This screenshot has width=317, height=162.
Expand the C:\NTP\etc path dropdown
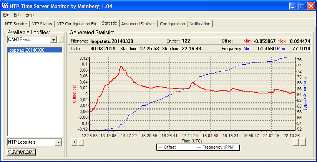click(x=54, y=39)
